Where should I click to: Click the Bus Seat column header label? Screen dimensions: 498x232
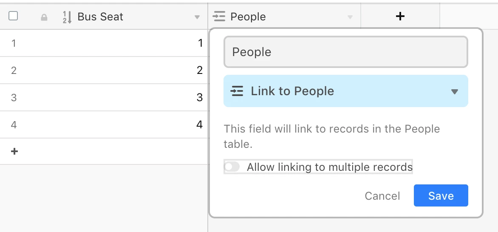tap(100, 17)
